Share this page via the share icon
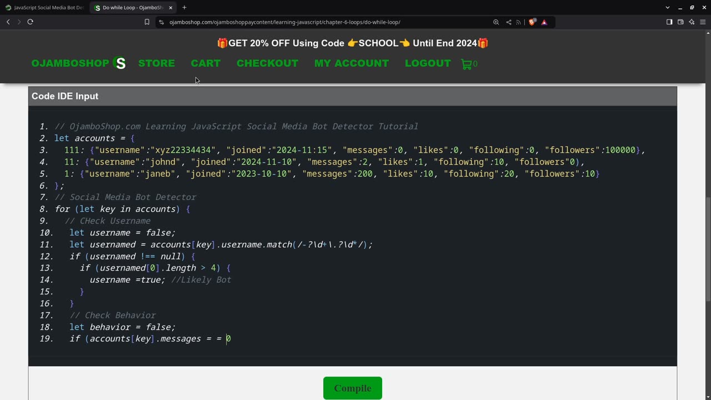 tap(508, 22)
